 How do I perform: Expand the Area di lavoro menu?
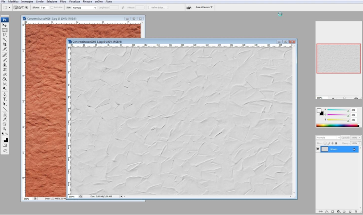pos(204,7)
